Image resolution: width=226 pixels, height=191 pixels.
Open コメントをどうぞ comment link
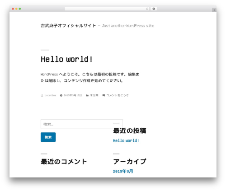118,95
